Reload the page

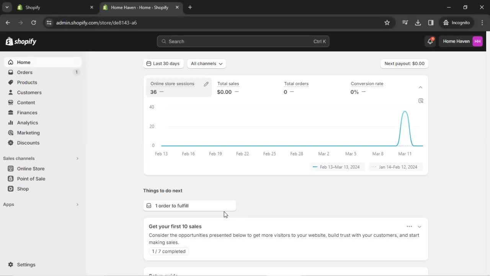(x=34, y=23)
